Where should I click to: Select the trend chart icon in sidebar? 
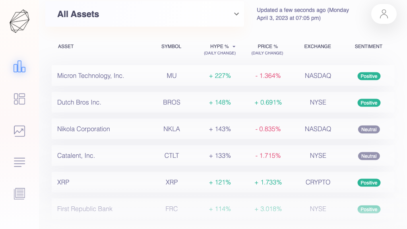(19, 131)
